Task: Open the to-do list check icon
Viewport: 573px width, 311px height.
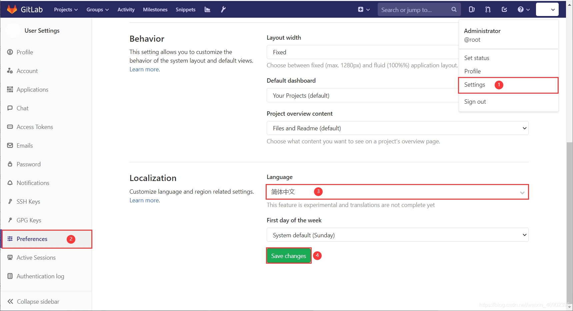Action: 504,9
